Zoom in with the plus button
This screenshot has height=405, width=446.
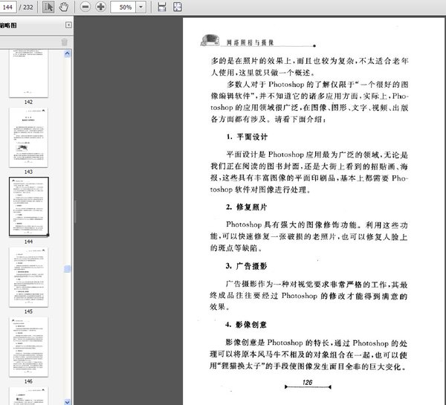pyautogui.click(x=100, y=7)
